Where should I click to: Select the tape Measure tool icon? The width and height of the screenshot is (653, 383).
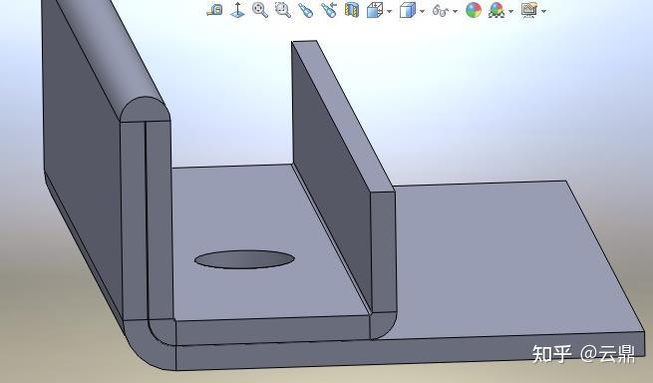coord(215,10)
